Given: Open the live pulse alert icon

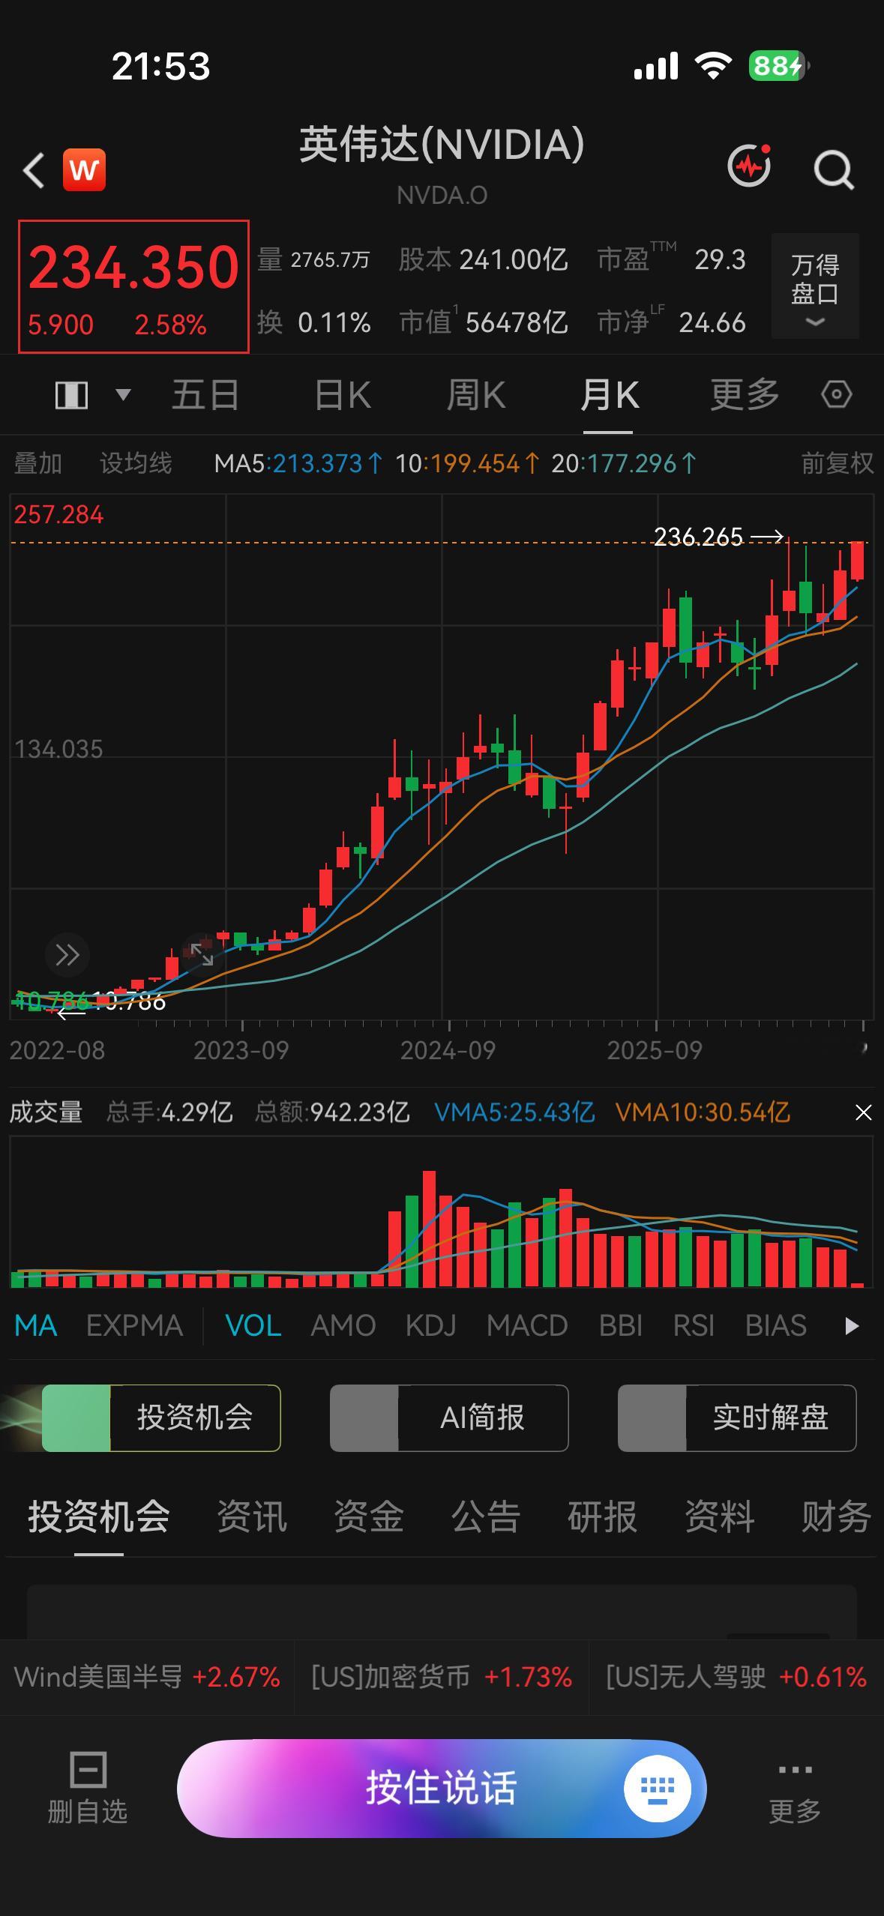Looking at the screenshot, I should pyautogui.click(x=749, y=166).
